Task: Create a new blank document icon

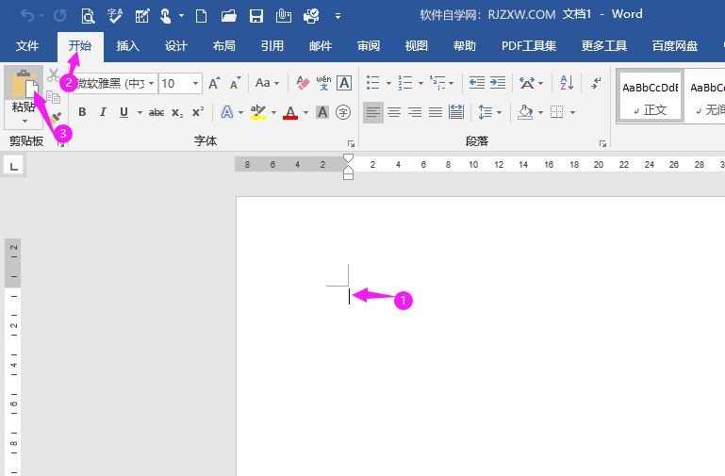Action: coord(201,16)
